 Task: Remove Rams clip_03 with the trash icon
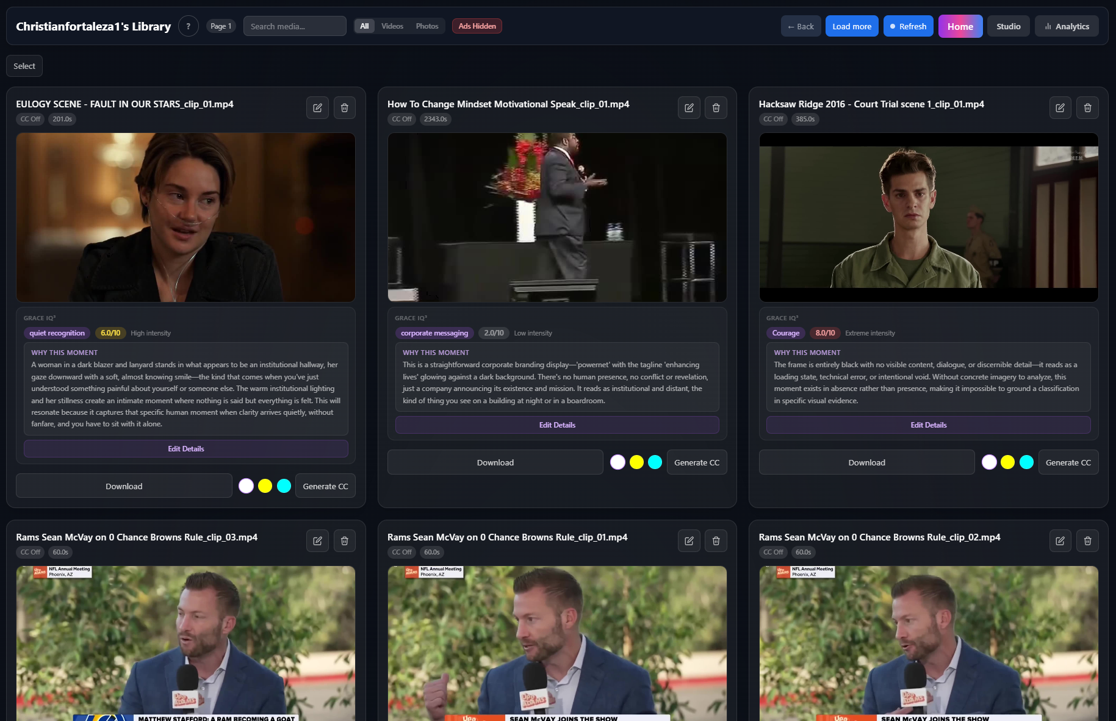click(x=344, y=540)
